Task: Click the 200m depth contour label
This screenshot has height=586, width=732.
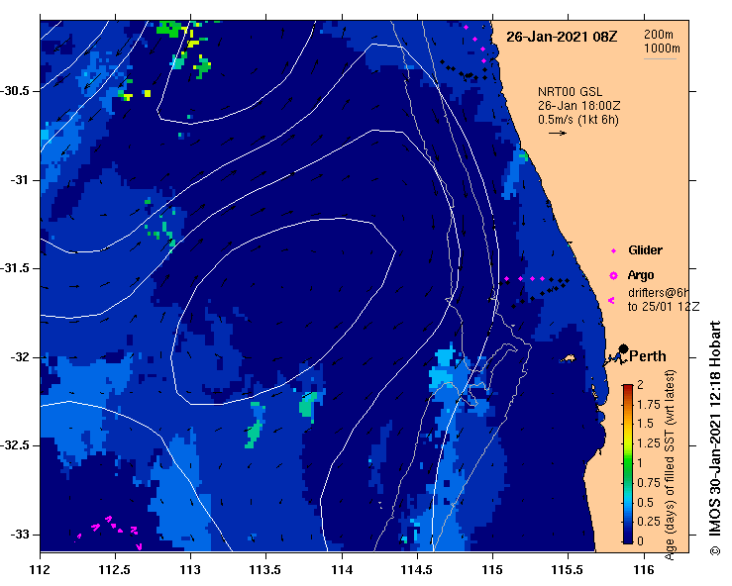Action: click(659, 34)
